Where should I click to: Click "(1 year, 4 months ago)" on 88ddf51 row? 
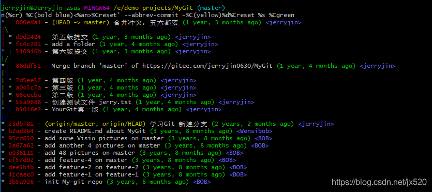pos(316,66)
